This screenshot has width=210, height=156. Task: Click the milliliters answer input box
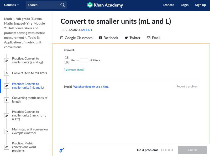click(x=84, y=60)
